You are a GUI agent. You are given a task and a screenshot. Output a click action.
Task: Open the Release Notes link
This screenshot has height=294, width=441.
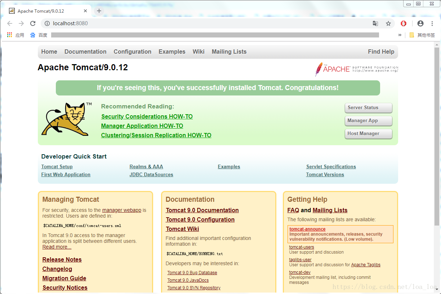click(62, 259)
